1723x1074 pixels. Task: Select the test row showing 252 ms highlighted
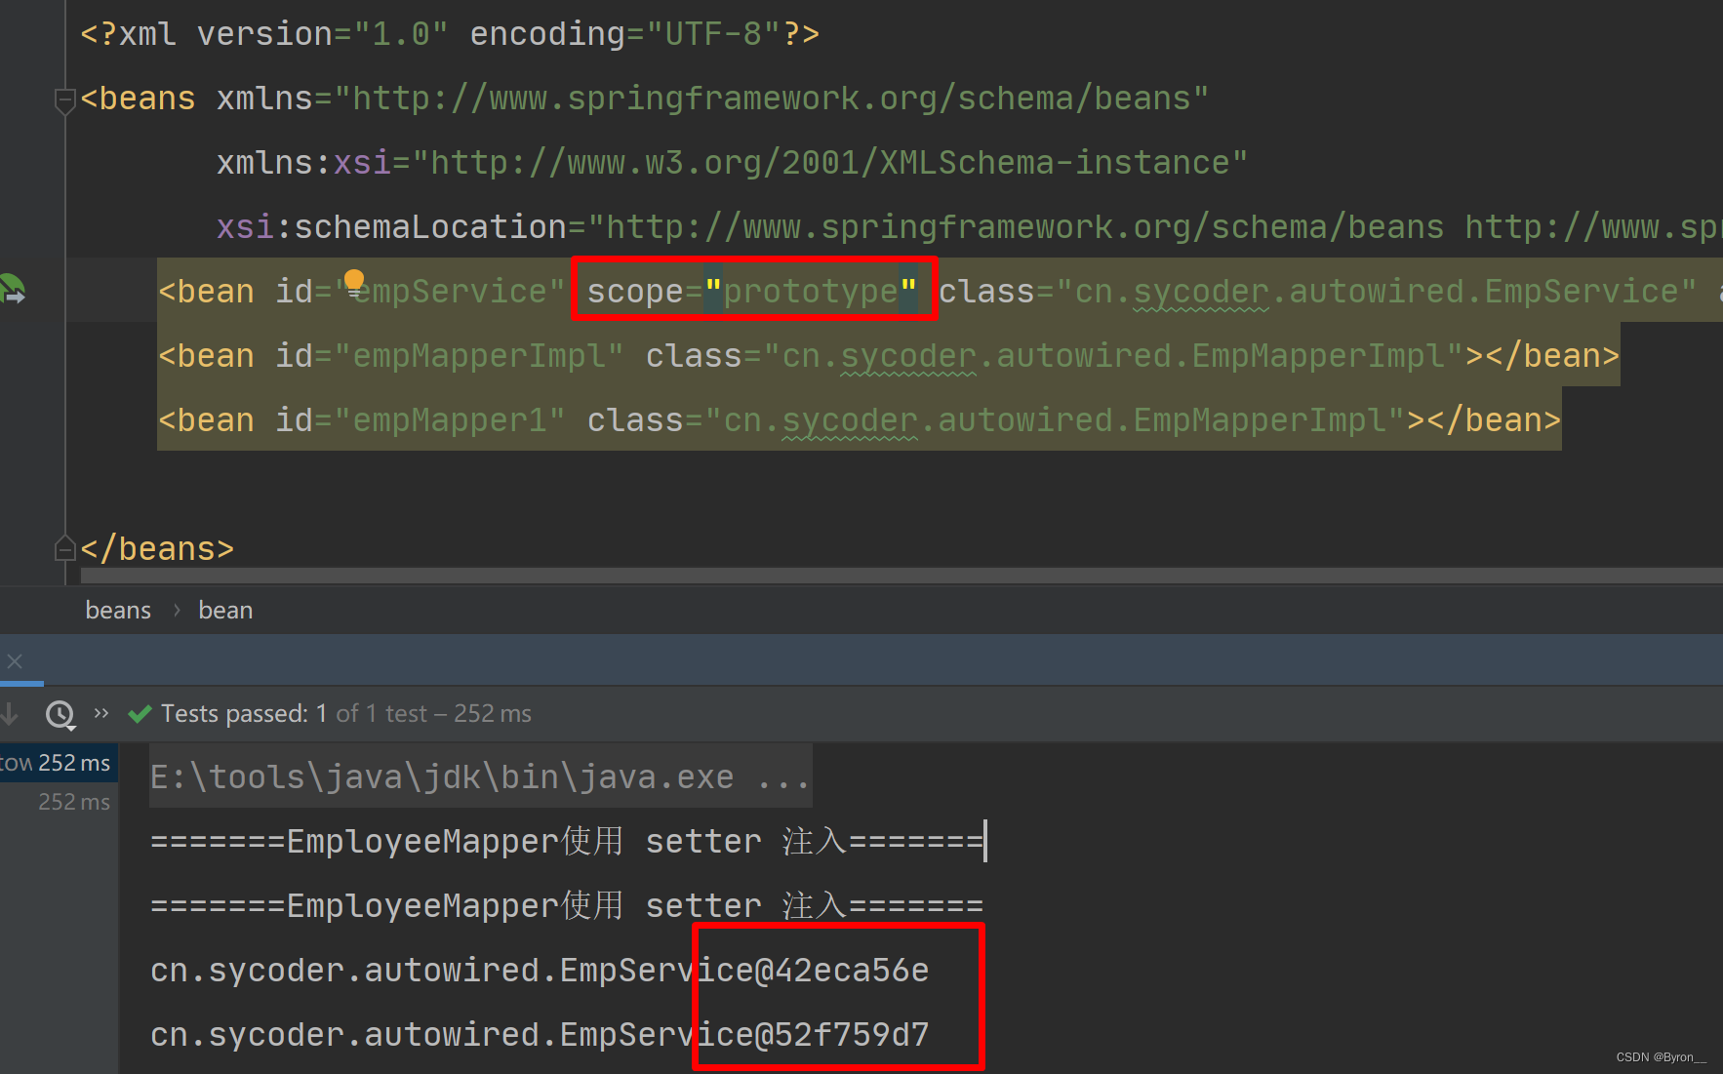pos(59,763)
